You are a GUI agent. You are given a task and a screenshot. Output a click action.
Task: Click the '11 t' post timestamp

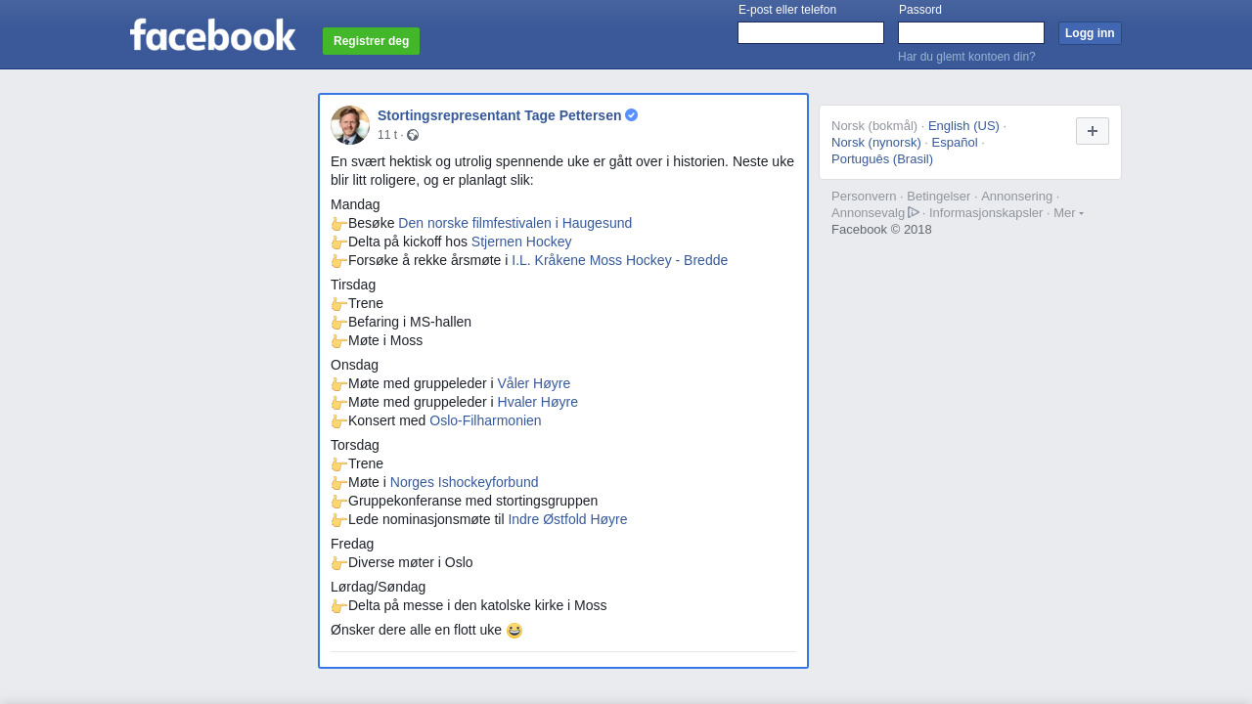(x=387, y=135)
